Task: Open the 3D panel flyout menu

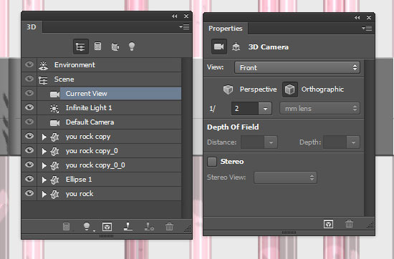Action: (184, 26)
